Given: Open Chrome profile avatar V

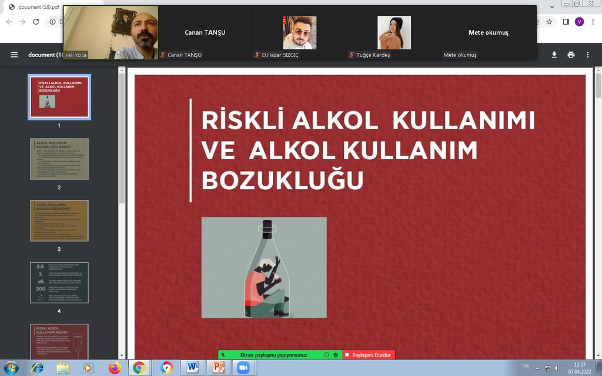Looking at the screenshot, I should (579, 22).
